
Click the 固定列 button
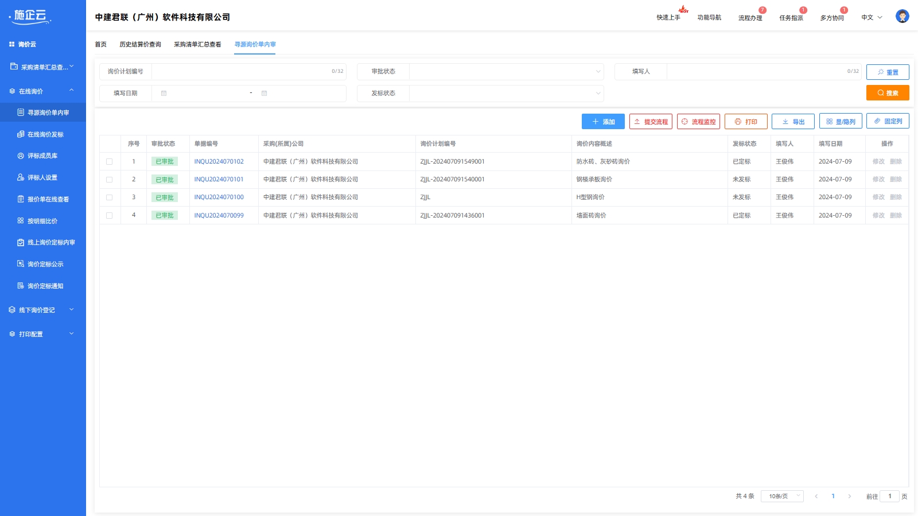point(888,121)
